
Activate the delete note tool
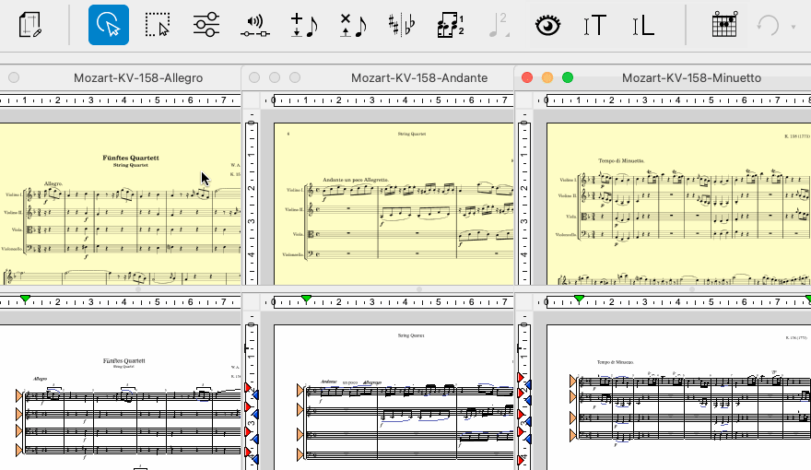click(x=353, y=25)
